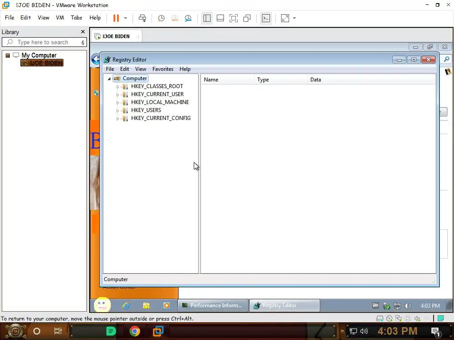The height and width of the screenshot is (340, 454).
Task: Open Registry Editor's File menu
Action: [x=110, y=69]
